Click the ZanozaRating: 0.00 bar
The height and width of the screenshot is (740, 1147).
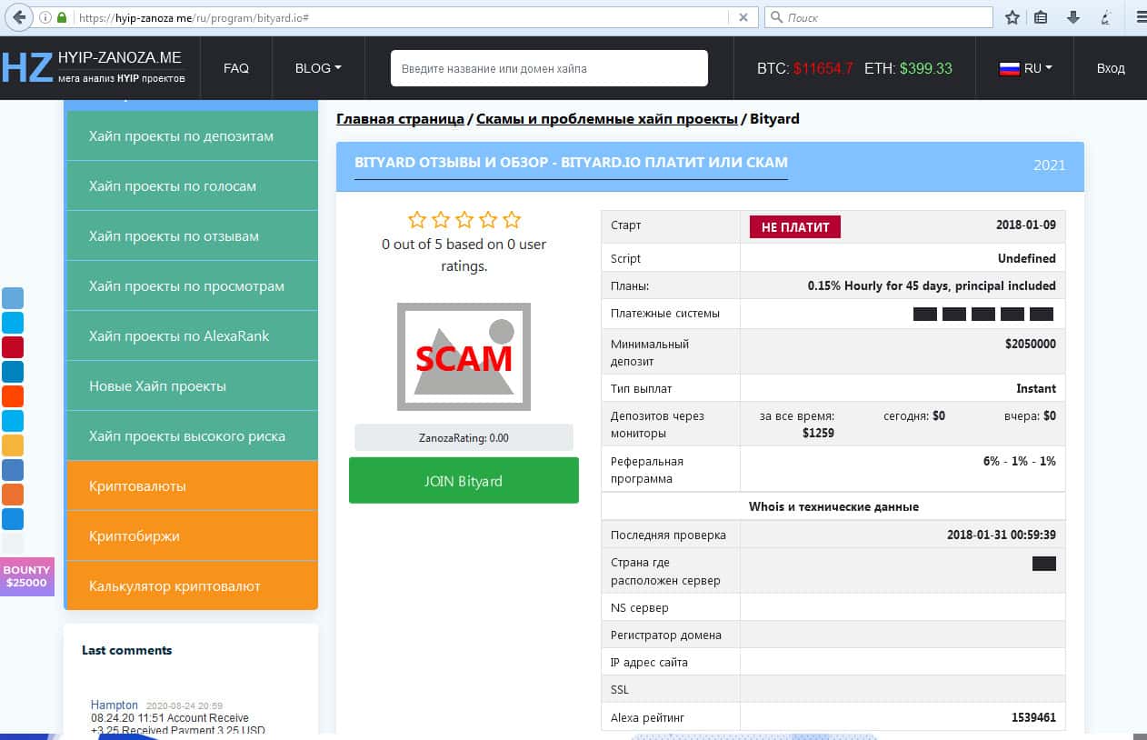click(464, 437)
